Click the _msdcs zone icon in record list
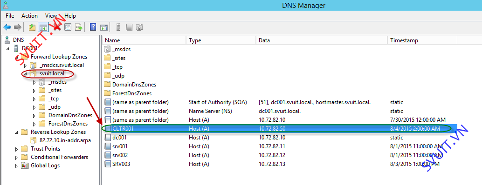This screenshot has height=185, width=482. 107,49
